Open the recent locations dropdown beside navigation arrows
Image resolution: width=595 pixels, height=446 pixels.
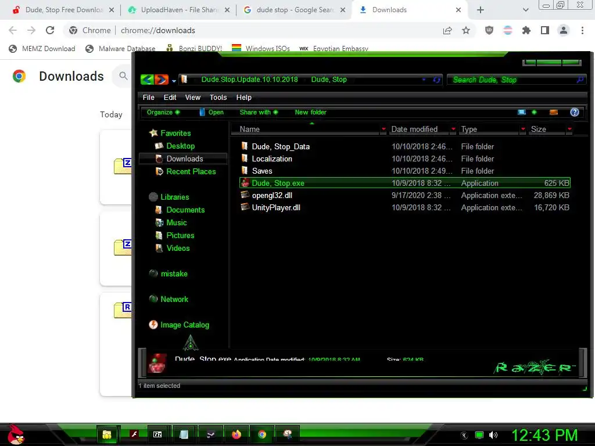(174, 81)
